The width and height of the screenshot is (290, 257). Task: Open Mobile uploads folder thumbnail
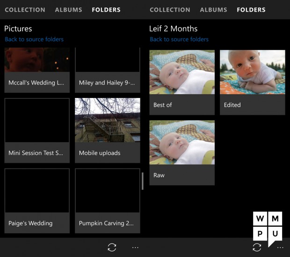coord(108,120)
